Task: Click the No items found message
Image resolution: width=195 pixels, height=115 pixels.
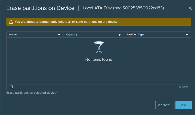Action: (99, 60)
